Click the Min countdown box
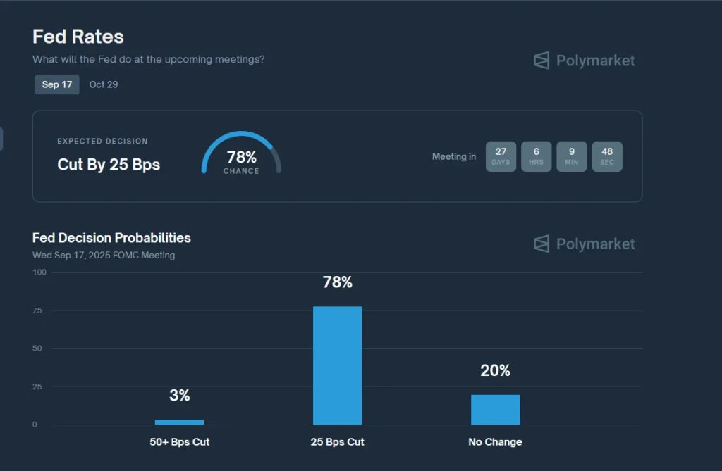This screenshot has width=722, height=471. [572, 156]
